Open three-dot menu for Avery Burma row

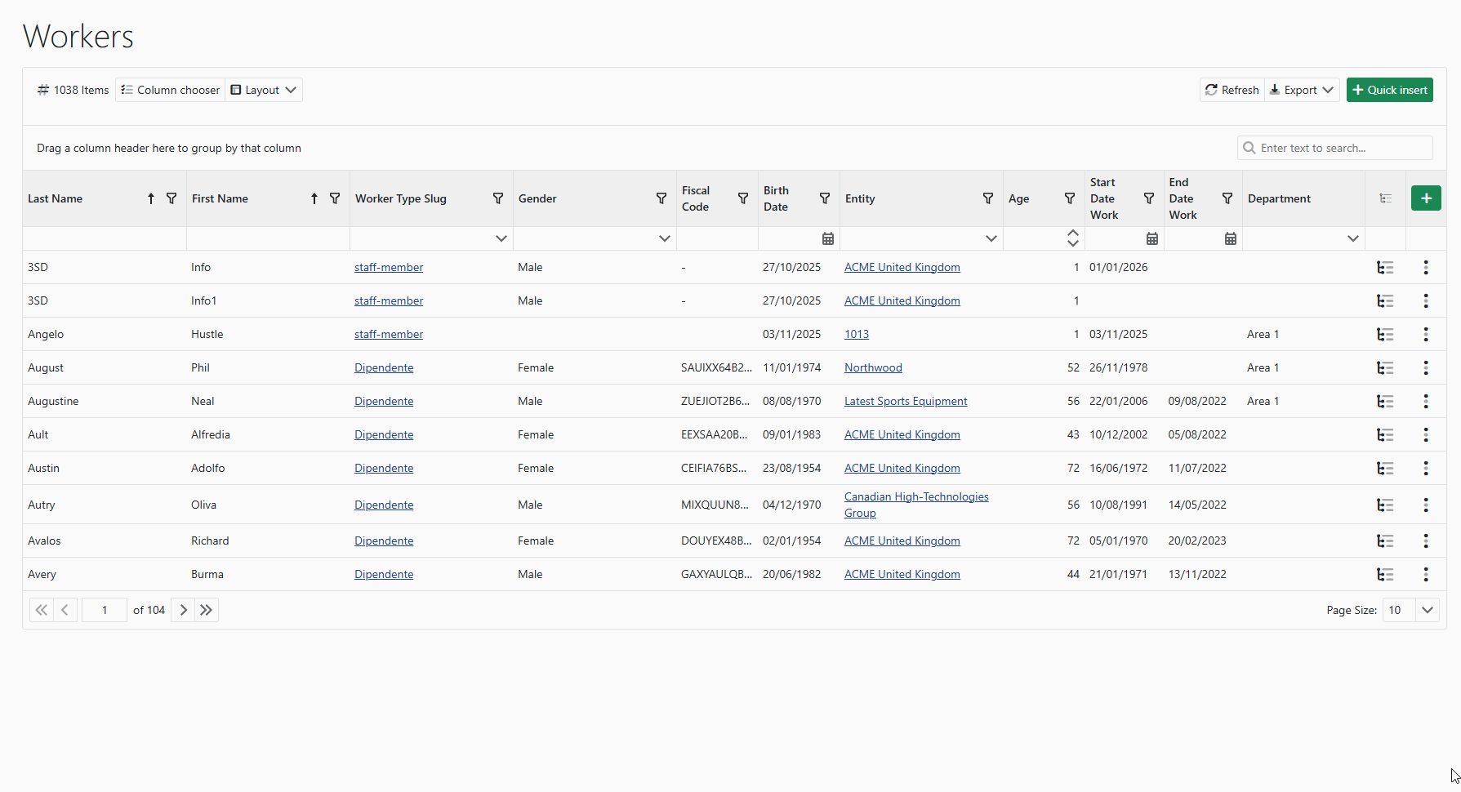point(1426,575)
